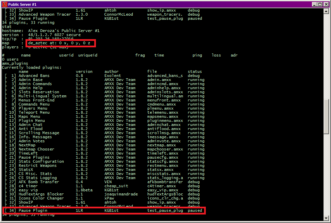
Task: Click the 'TimeLeft' plugin name
Action: click(x=28, y=153)
